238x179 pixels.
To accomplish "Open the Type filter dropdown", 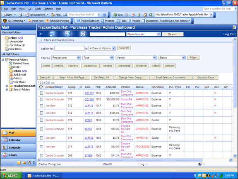I will click(x=112, y=58).
